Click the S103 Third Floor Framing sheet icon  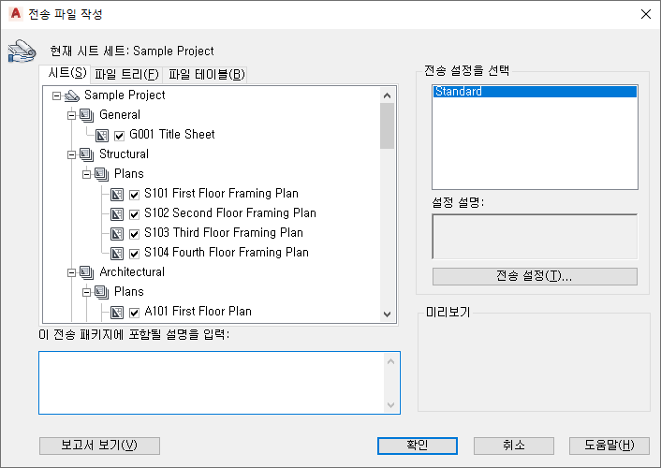pos(117,233)
